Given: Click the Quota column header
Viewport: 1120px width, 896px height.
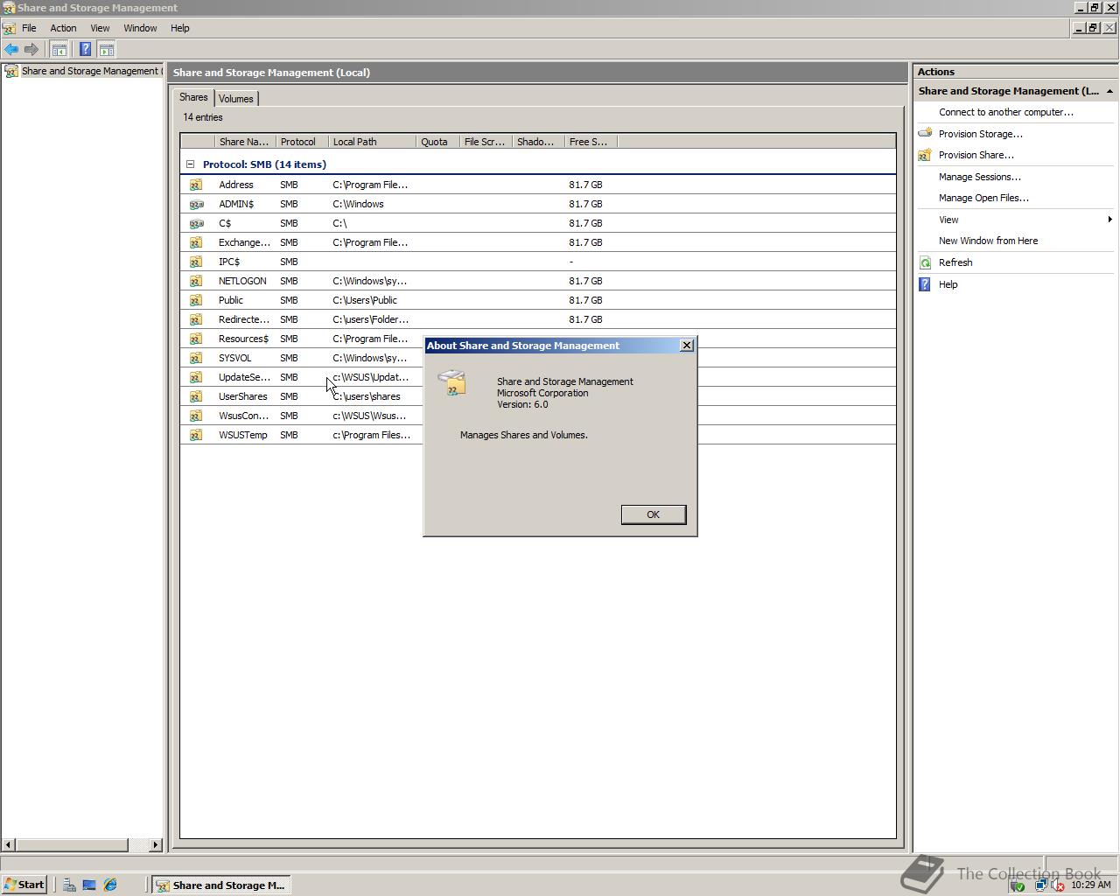Looking at the screenshot, I should tap(437, 141).
